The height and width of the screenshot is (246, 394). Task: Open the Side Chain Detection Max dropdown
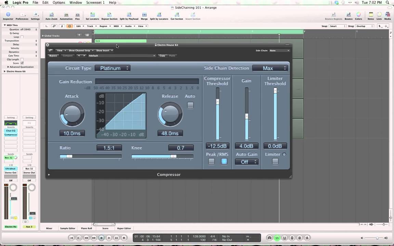click(x=270, y=68)
